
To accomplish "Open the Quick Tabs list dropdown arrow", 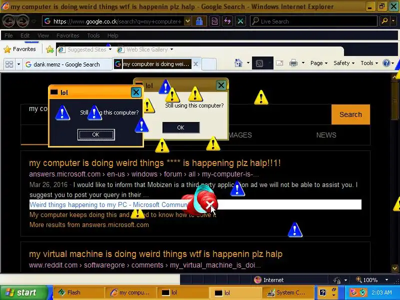I will click(x=18, y=64).
